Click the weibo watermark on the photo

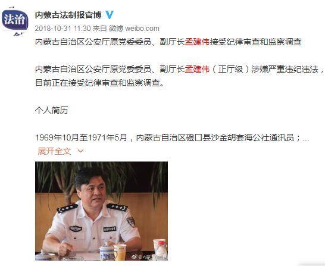[150, 257]
